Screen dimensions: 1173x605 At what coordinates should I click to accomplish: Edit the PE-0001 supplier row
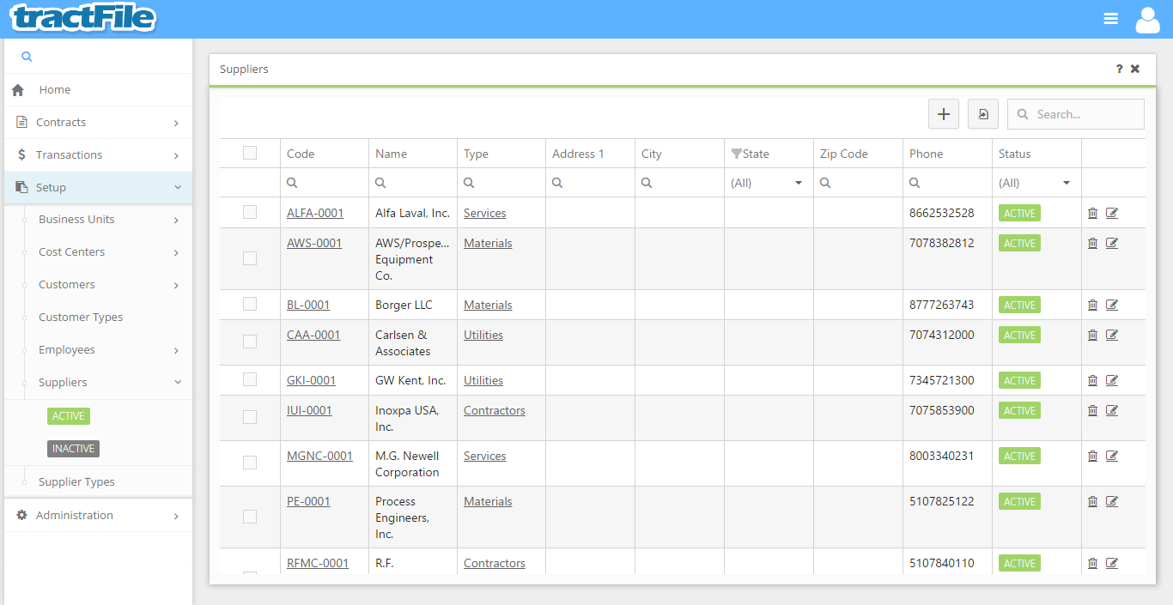coord(1112,501)
